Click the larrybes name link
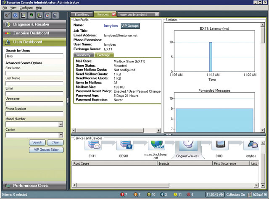The image size is (269, 199). pyautogui.click(x=111, y=26)
